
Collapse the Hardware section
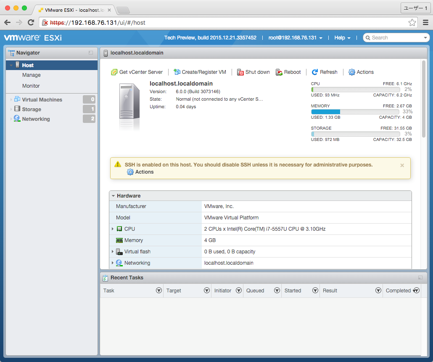113,195
